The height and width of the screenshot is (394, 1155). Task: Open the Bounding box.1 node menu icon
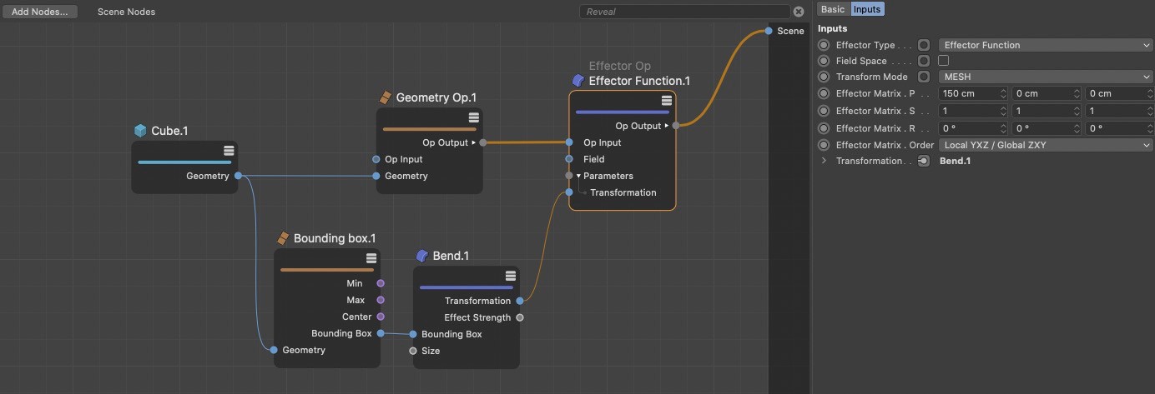pyautogui.click(x=371, y=258)
